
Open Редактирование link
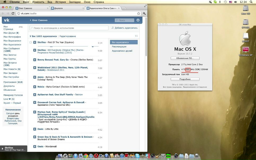pyautogui.click(x=68, y=36)
